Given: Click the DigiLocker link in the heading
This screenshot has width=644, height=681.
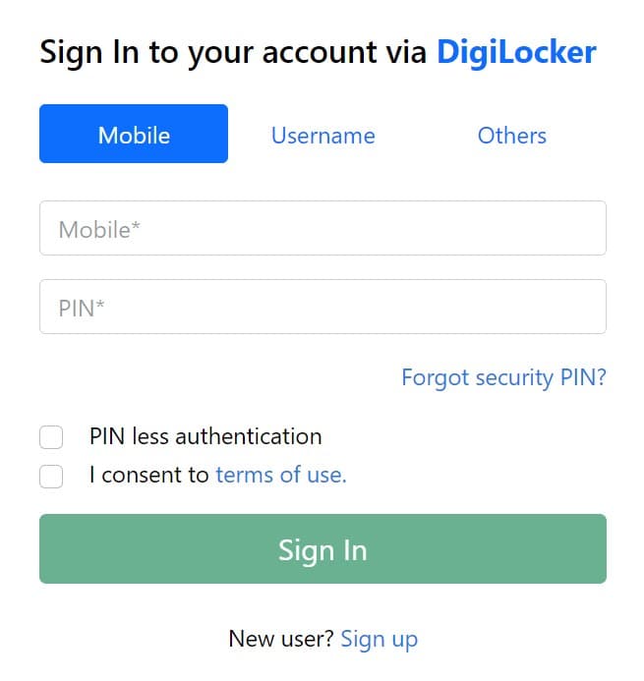Looking at the screenshot, I should pos(516,51).
